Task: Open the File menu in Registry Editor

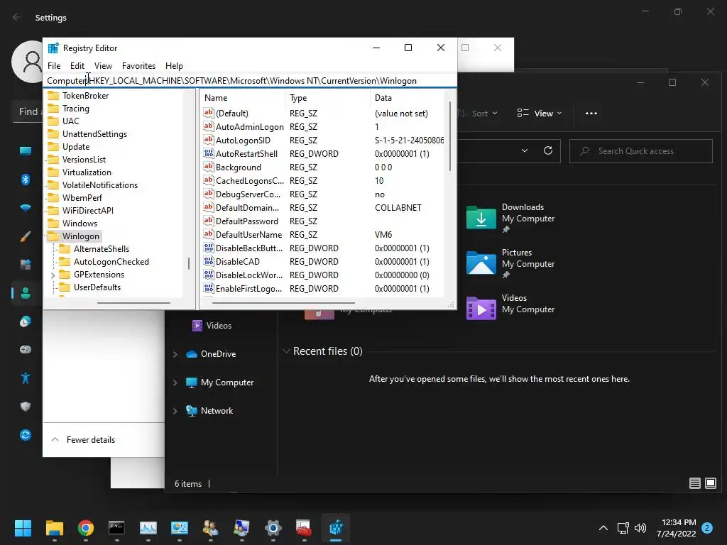Action: [x=54, y=66]
